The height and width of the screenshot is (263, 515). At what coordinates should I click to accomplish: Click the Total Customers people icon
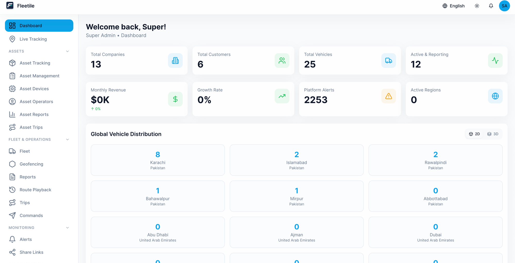[282, 60]
